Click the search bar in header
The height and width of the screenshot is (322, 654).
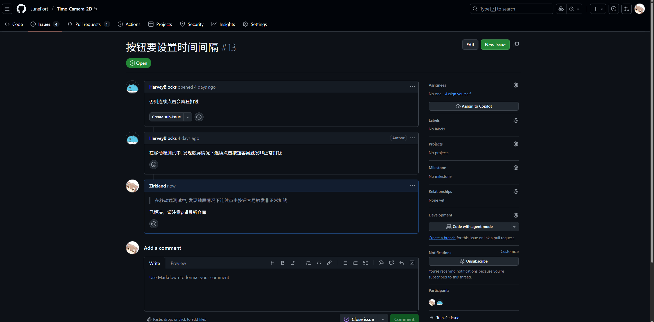point(511,9)
